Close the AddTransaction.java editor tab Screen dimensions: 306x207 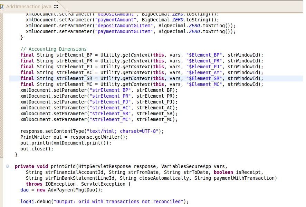pos(56,7)
